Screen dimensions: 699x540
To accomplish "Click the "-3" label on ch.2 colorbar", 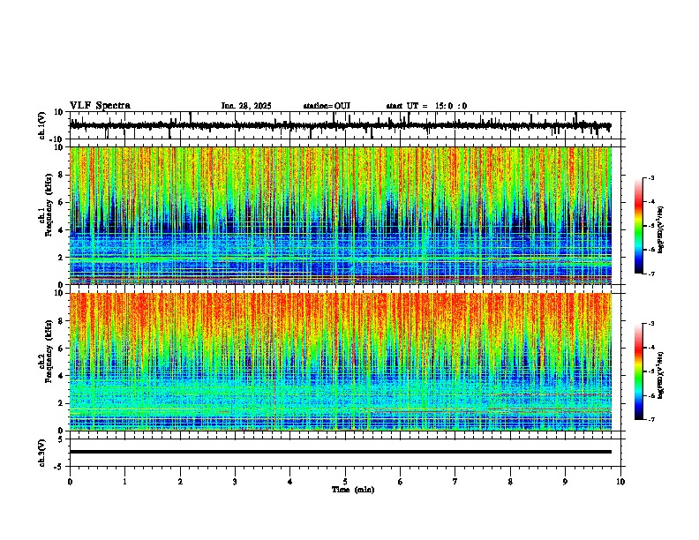I will pos(650,323).
